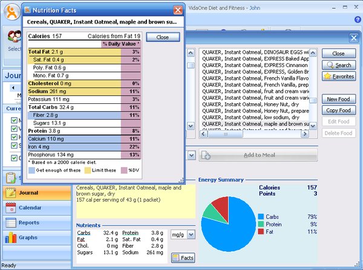Close the Nutrition Facts window with red X

coord(178,10)
